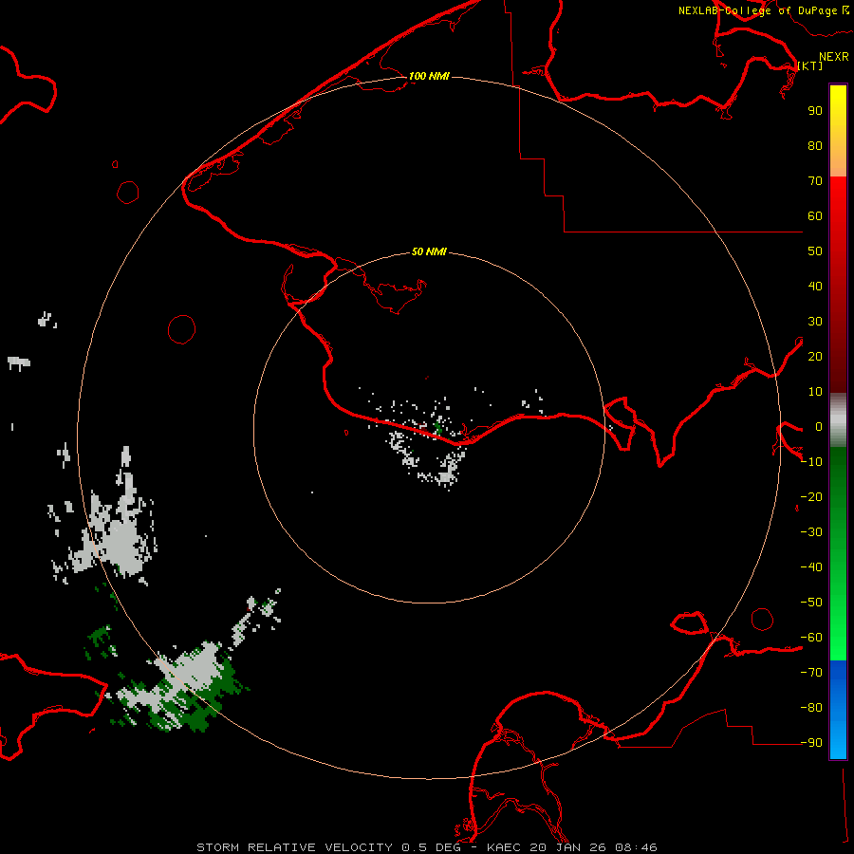Click the "40" value on velocity scale
The height and width of the screenshot is (854, 854).
(815, 287)
